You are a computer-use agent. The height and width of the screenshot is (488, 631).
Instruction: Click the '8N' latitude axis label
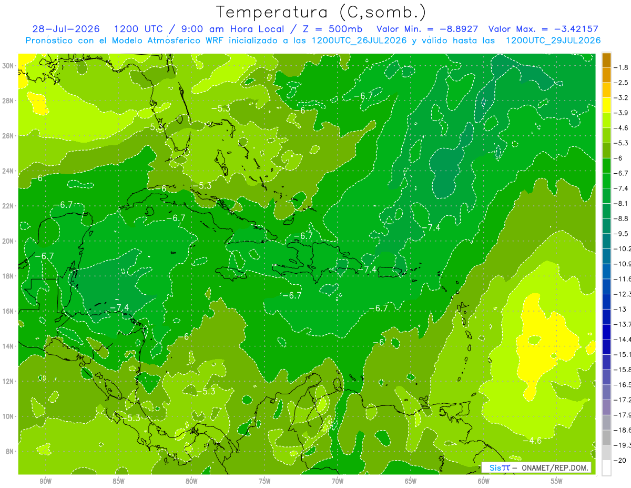[x=9, y=451]
